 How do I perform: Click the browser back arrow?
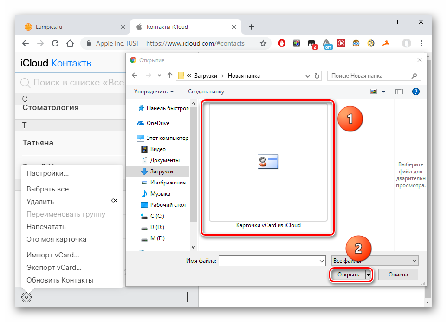tap(26, 43)
